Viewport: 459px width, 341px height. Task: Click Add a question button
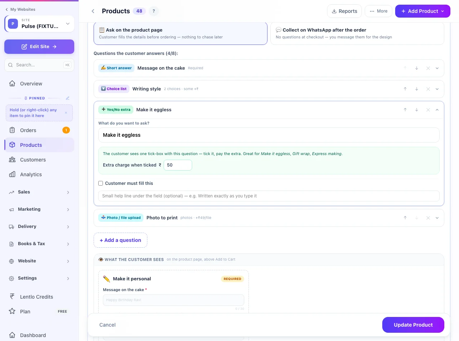[120, 240]
